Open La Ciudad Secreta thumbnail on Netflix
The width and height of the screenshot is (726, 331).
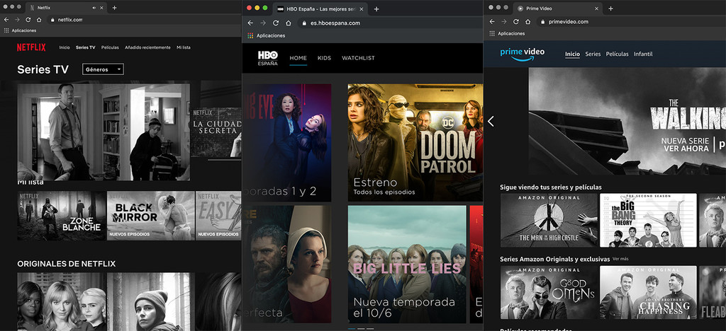216,132
